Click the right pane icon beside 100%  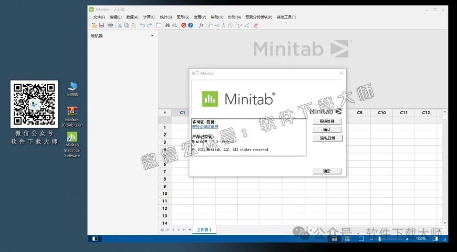click(435, 239)
